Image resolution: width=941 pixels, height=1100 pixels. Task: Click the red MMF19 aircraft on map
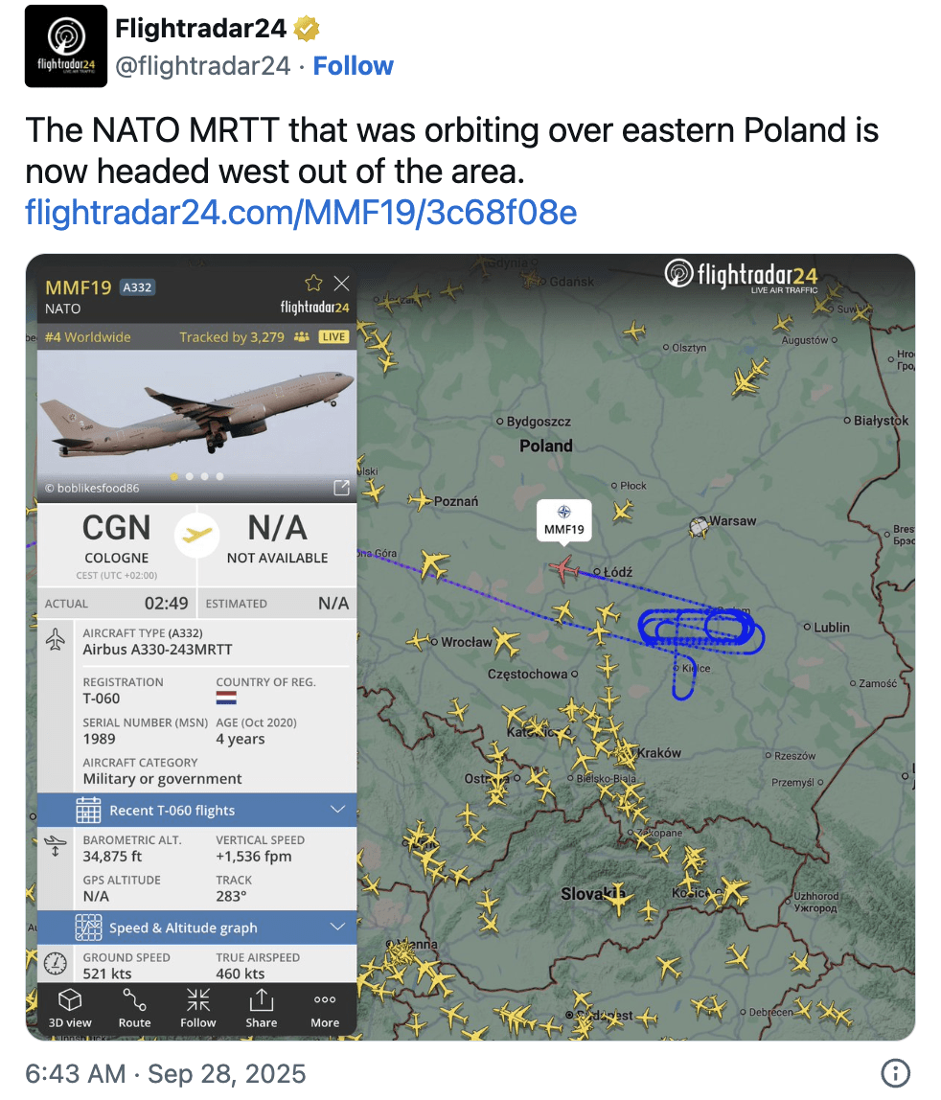click(563, 568)
